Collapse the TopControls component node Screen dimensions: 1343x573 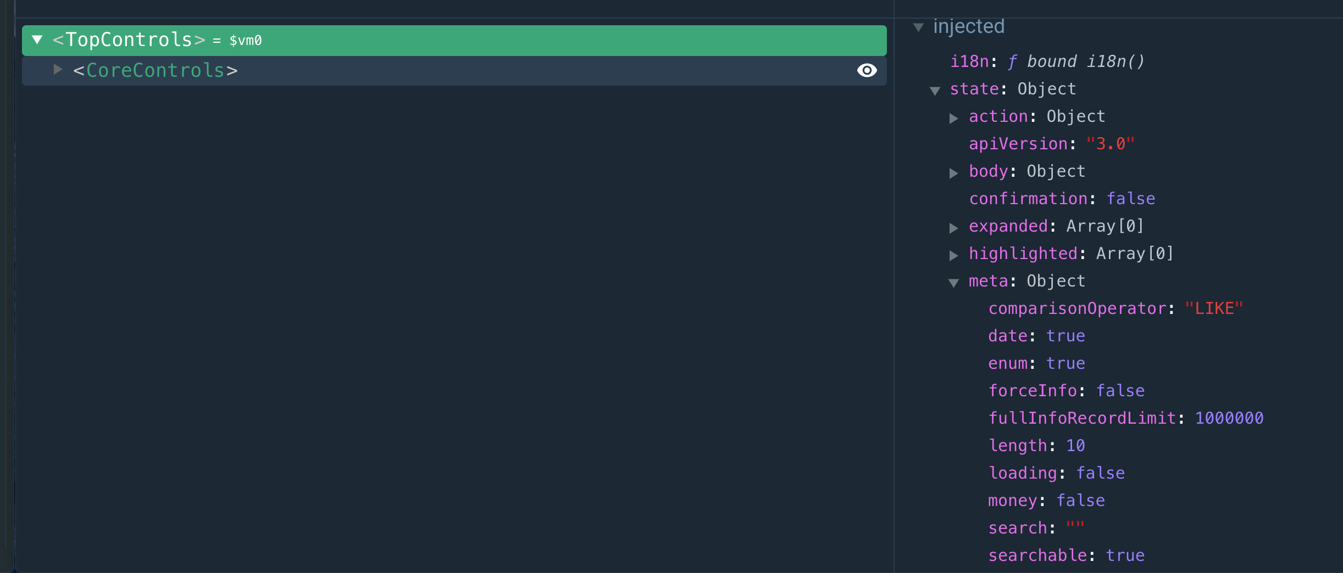(37, 39)
